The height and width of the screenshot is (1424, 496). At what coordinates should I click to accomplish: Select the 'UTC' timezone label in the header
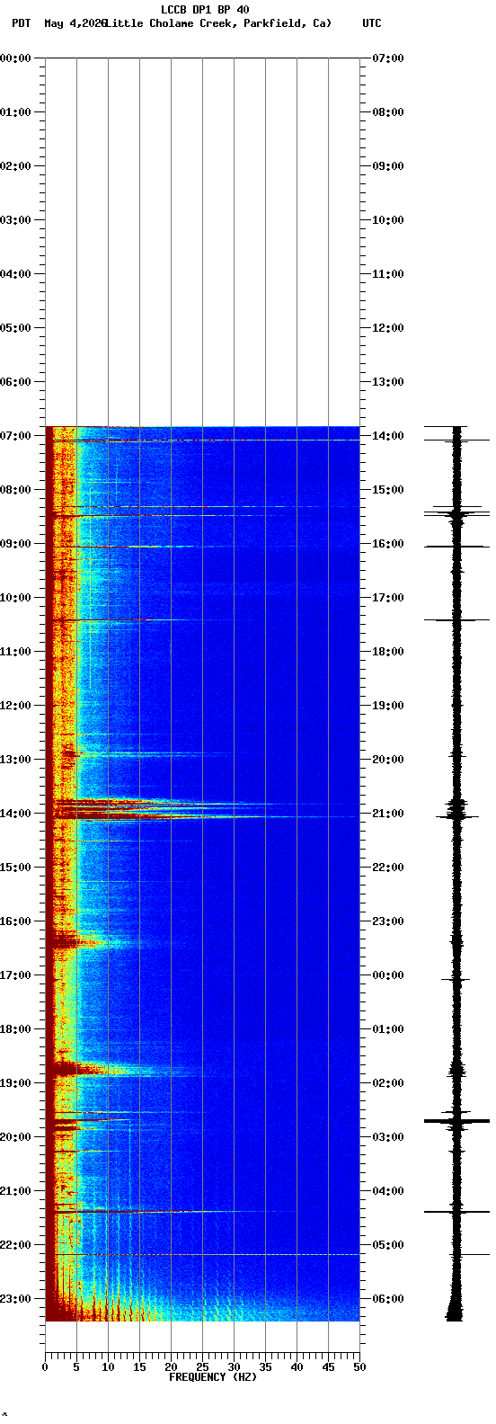click(x=372, y=23)
